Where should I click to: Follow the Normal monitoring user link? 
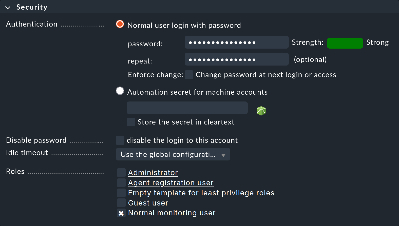(x=172, y=213)
